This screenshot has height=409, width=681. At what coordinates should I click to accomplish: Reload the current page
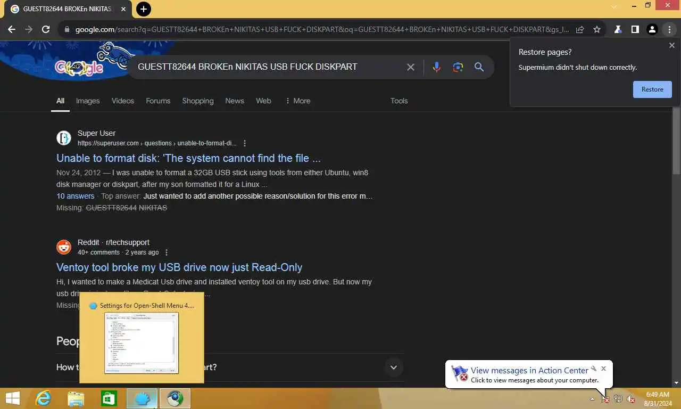pos(46,30)
